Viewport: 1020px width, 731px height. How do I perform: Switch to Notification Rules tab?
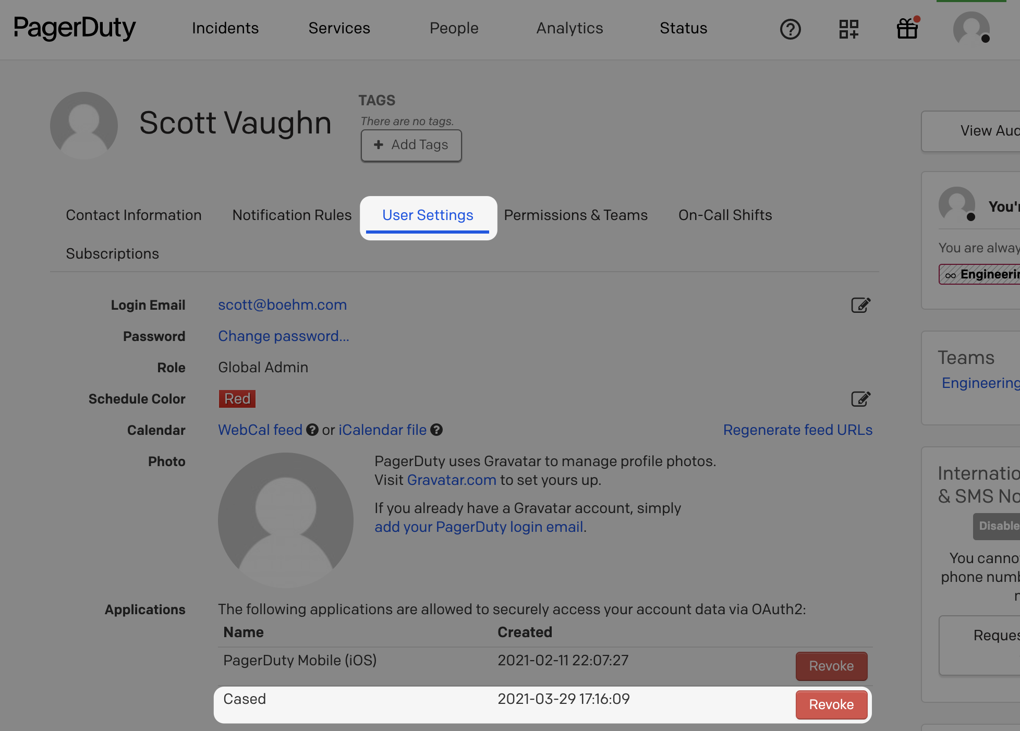click(x=292, y=215)
